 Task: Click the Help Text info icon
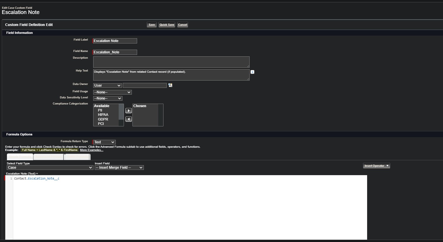coord(252,72)
